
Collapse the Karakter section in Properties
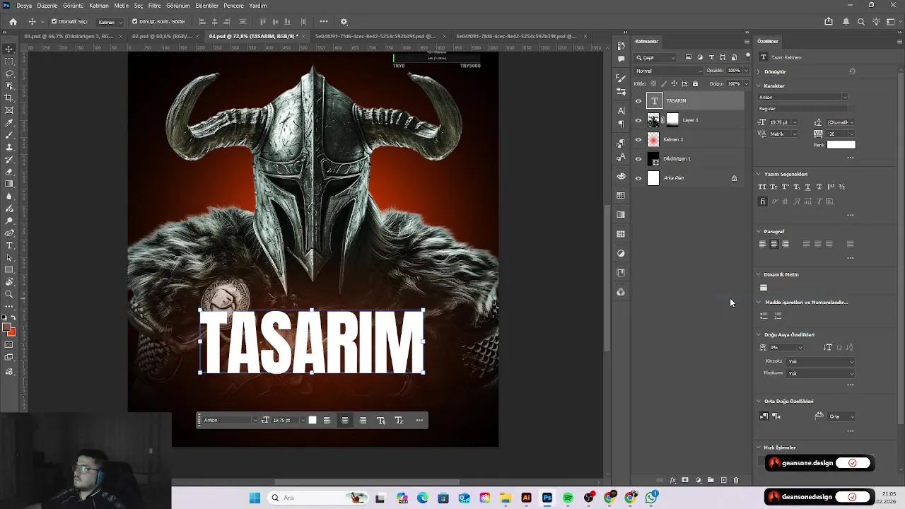click(x=759, y=86)
